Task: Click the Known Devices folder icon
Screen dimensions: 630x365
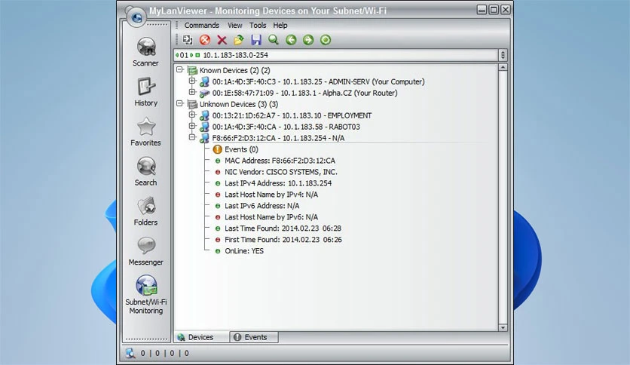Action: [x=192, y=70]
